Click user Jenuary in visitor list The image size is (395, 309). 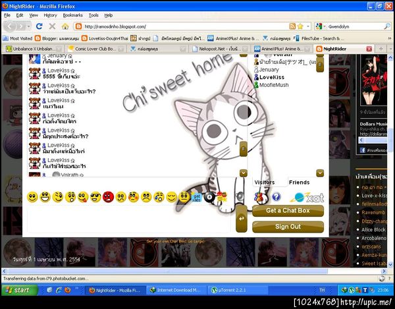tap(267, 70)
